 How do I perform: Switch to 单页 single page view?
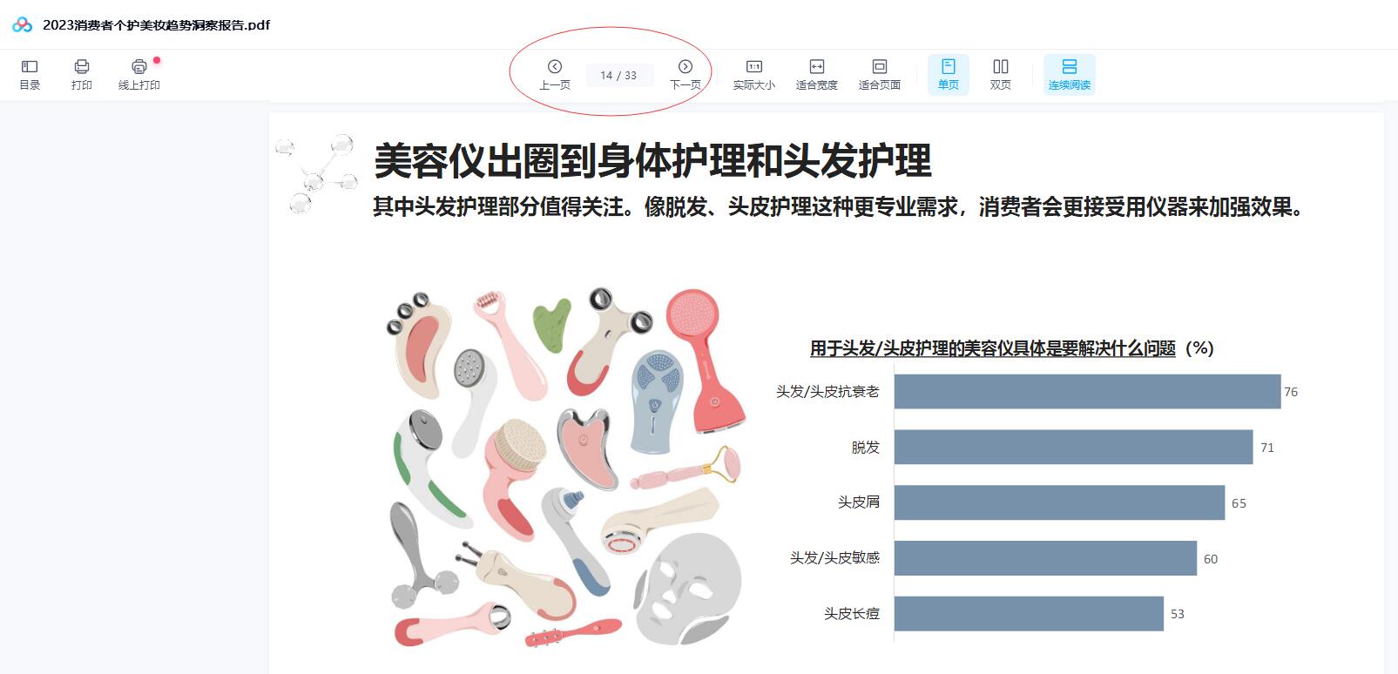[949, 74]
